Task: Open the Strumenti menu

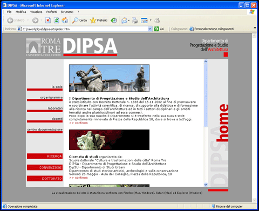Action: point(67,12)
